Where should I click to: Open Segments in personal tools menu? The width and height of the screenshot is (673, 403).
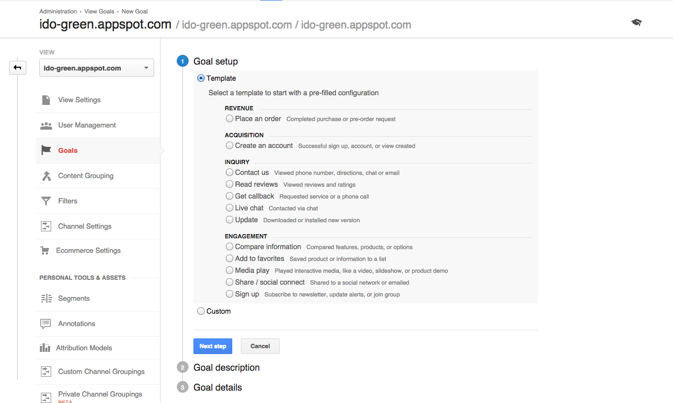(74, 299)
